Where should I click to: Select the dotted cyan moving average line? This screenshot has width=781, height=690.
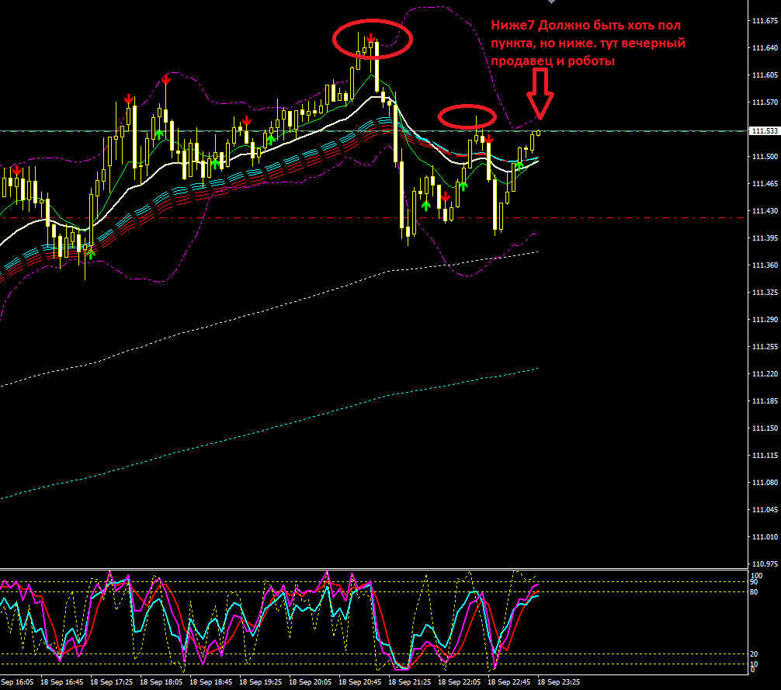[269, 429]
